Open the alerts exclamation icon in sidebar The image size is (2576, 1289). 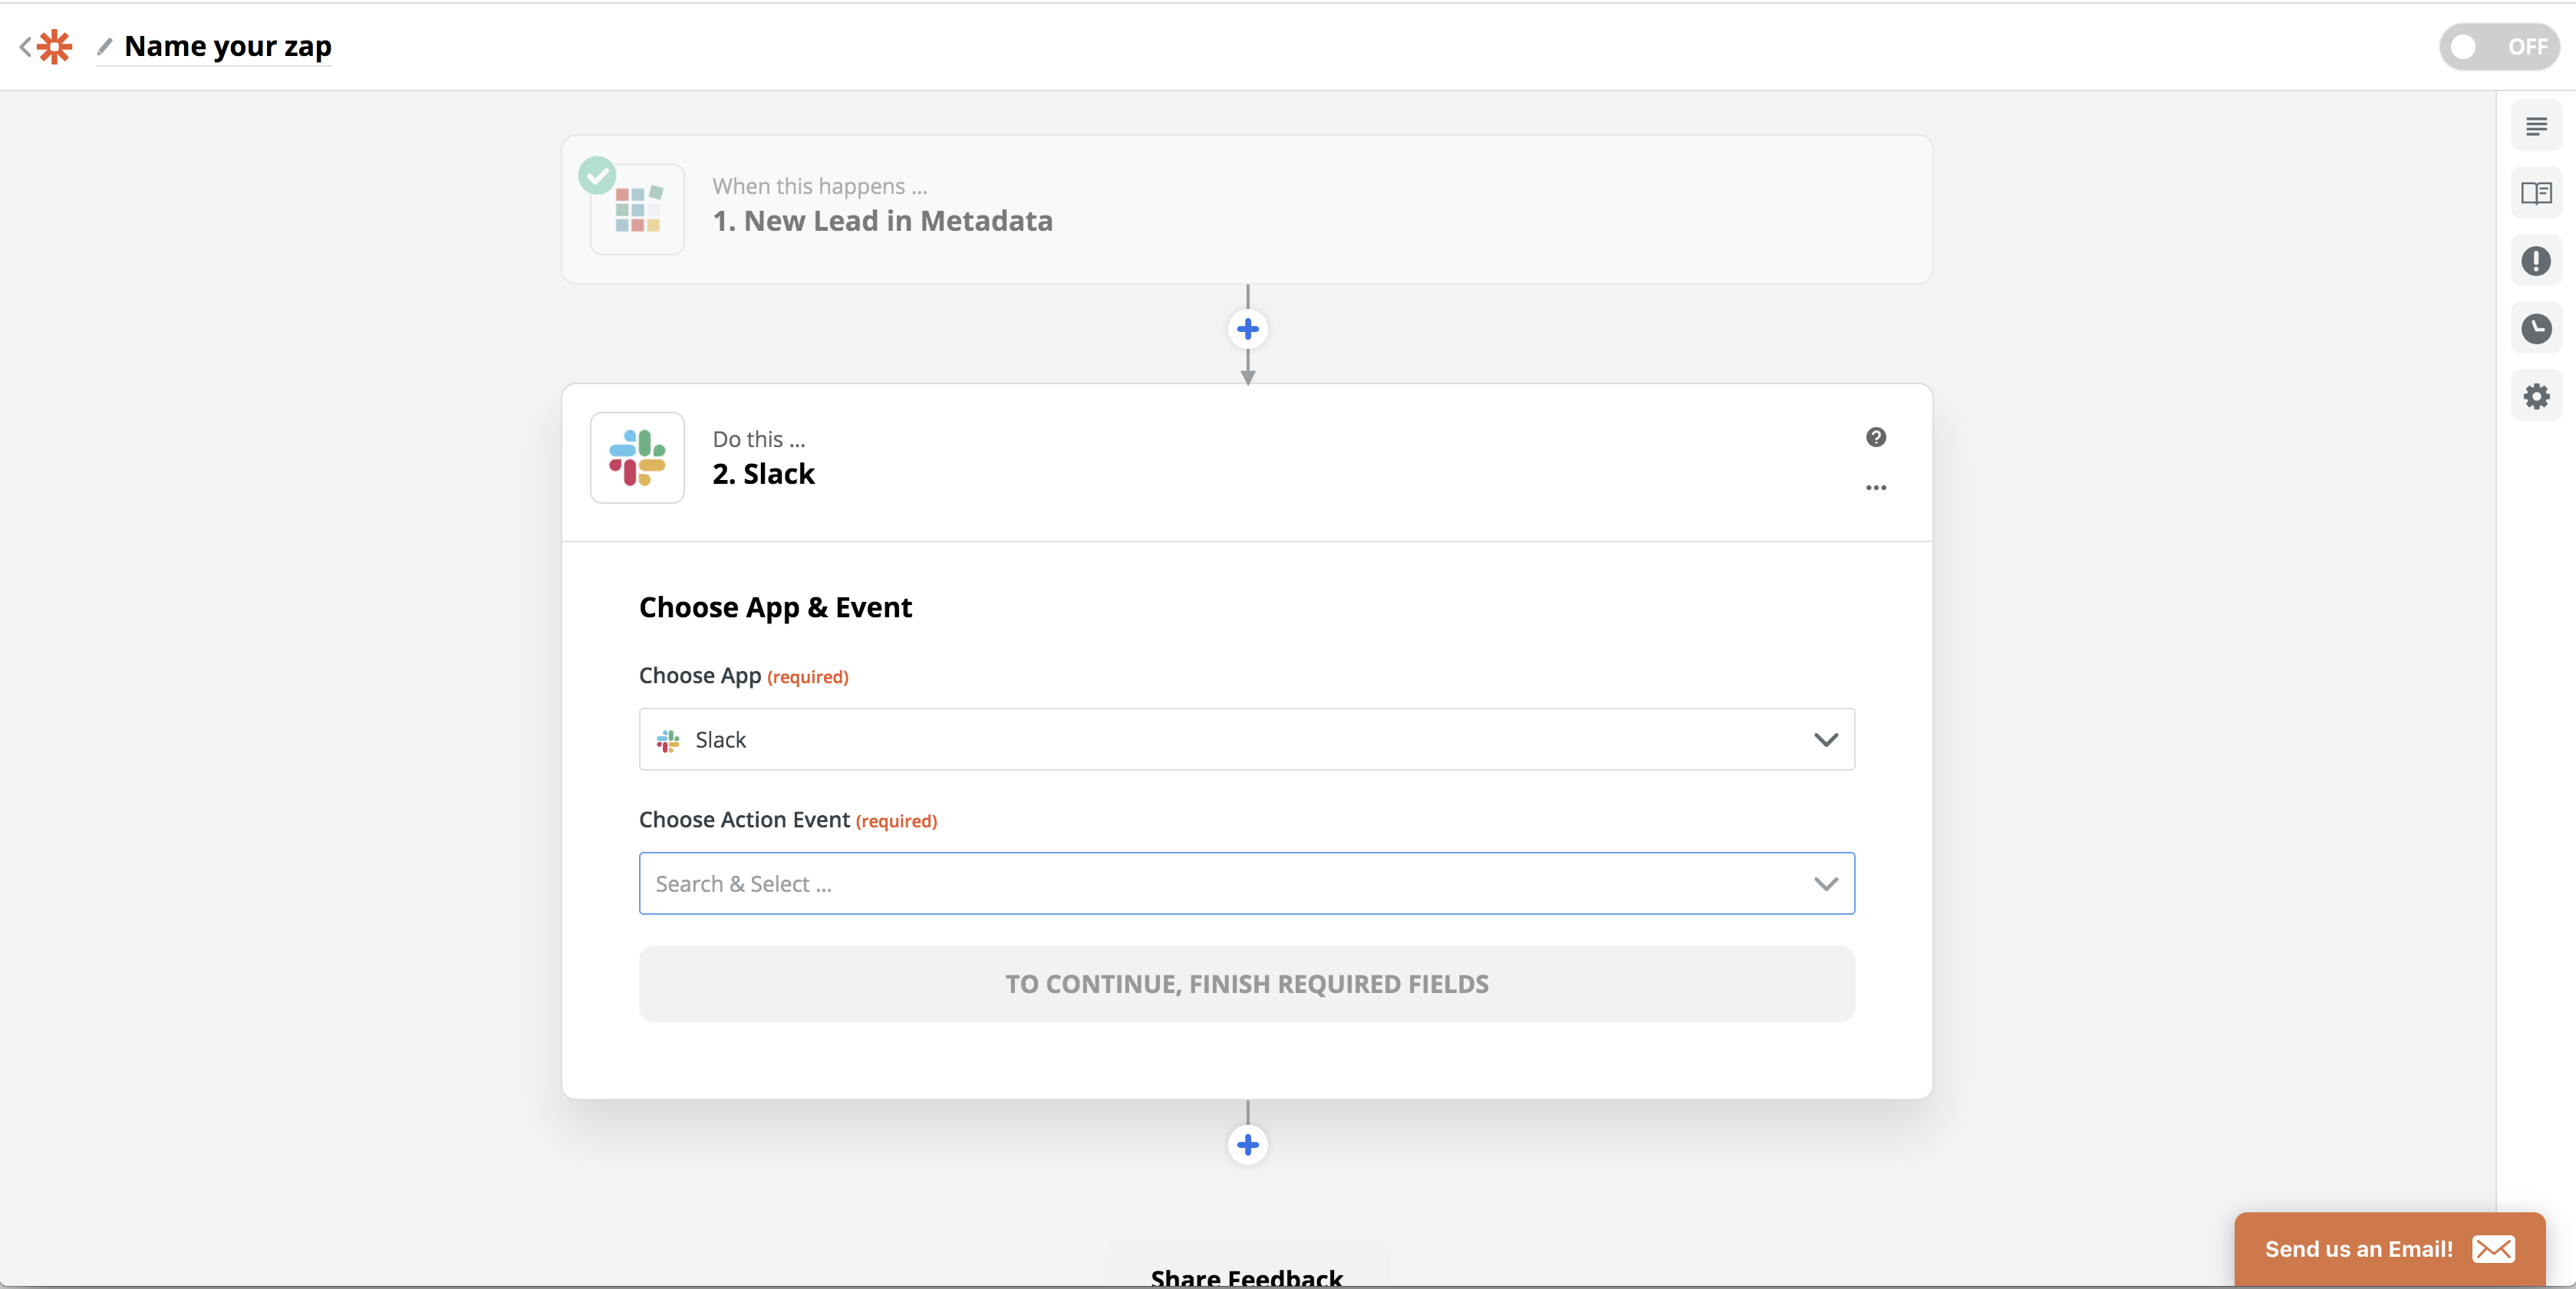click(2535, 261)
